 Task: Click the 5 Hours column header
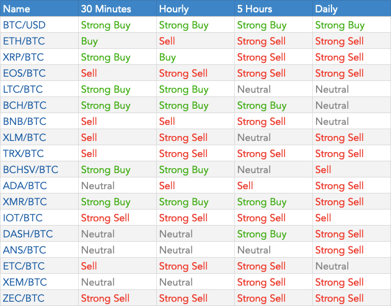[255, 9]
